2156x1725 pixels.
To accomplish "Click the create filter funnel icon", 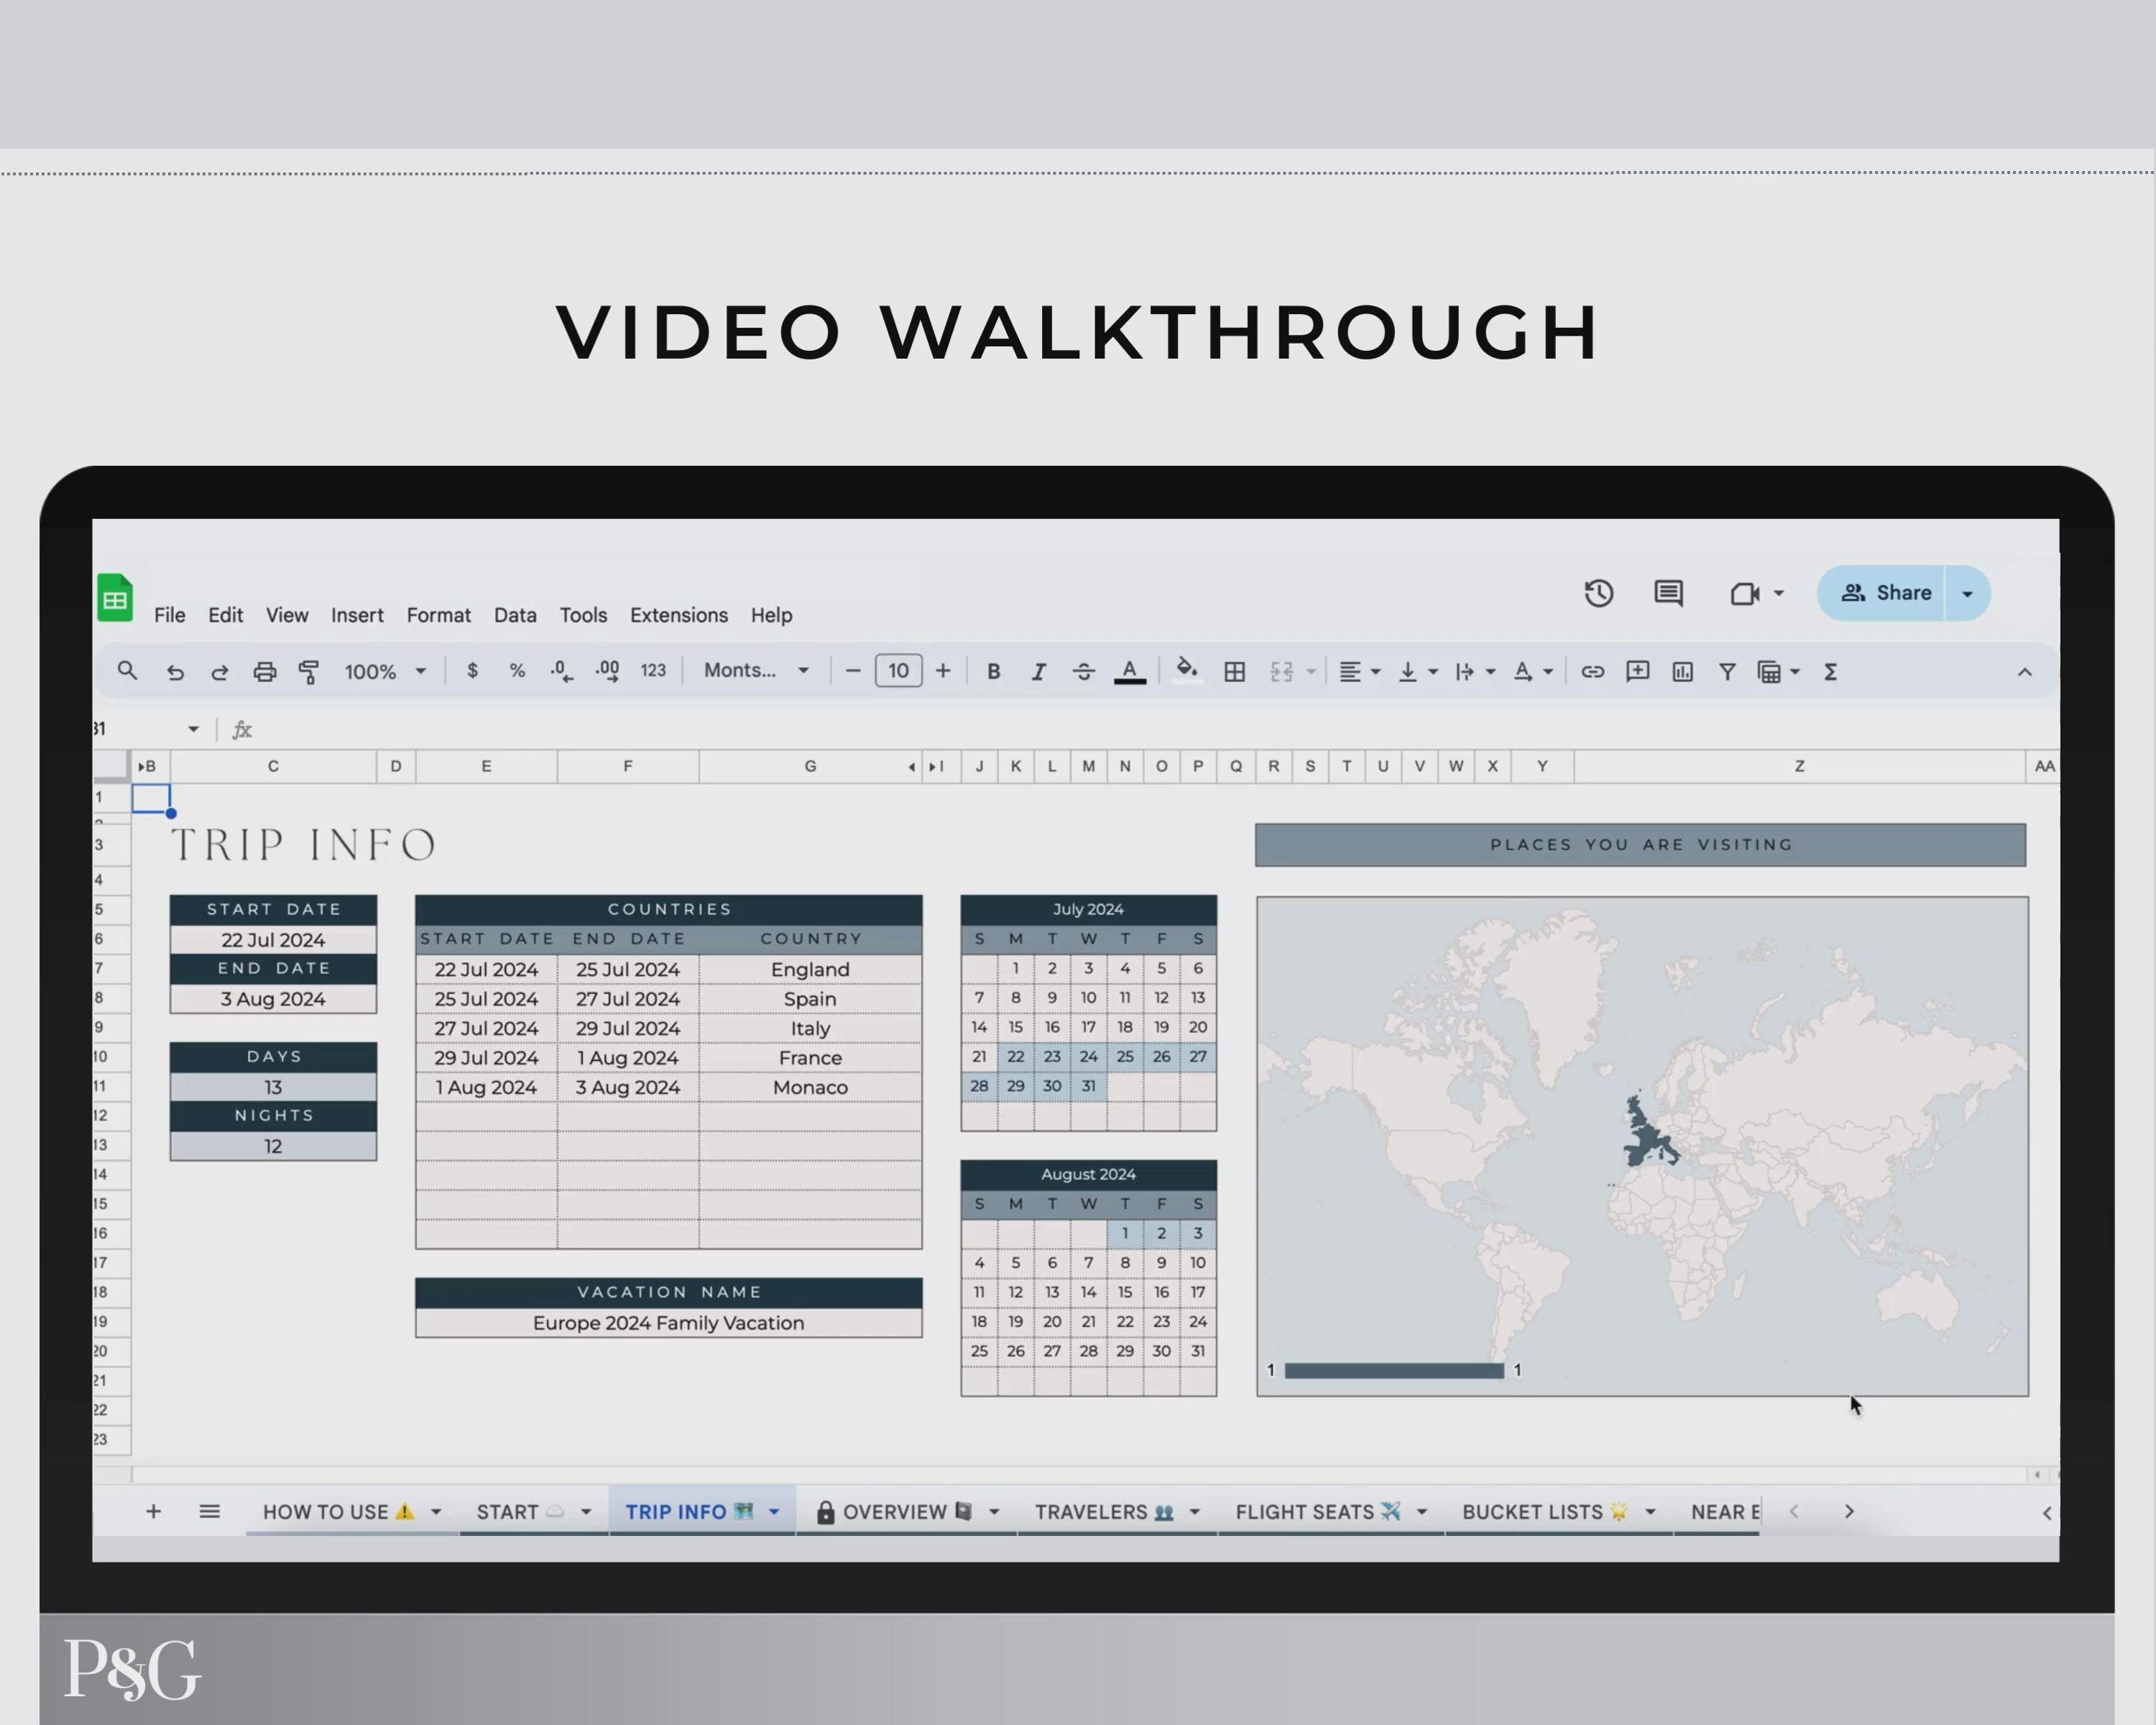I will point(1727,672).
